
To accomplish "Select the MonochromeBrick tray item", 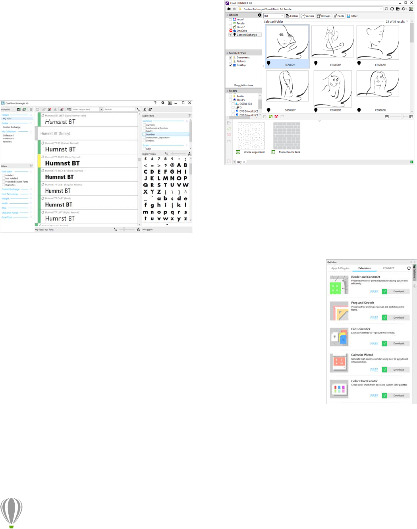I will tap(287, 138).
